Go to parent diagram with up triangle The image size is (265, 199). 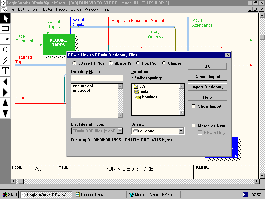pos(5,103)
